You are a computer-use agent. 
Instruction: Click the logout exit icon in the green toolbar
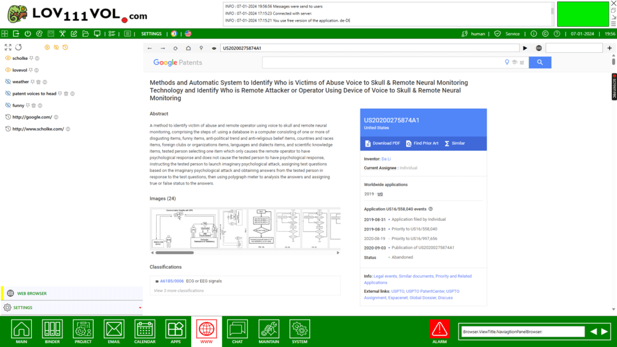point(16,34)
